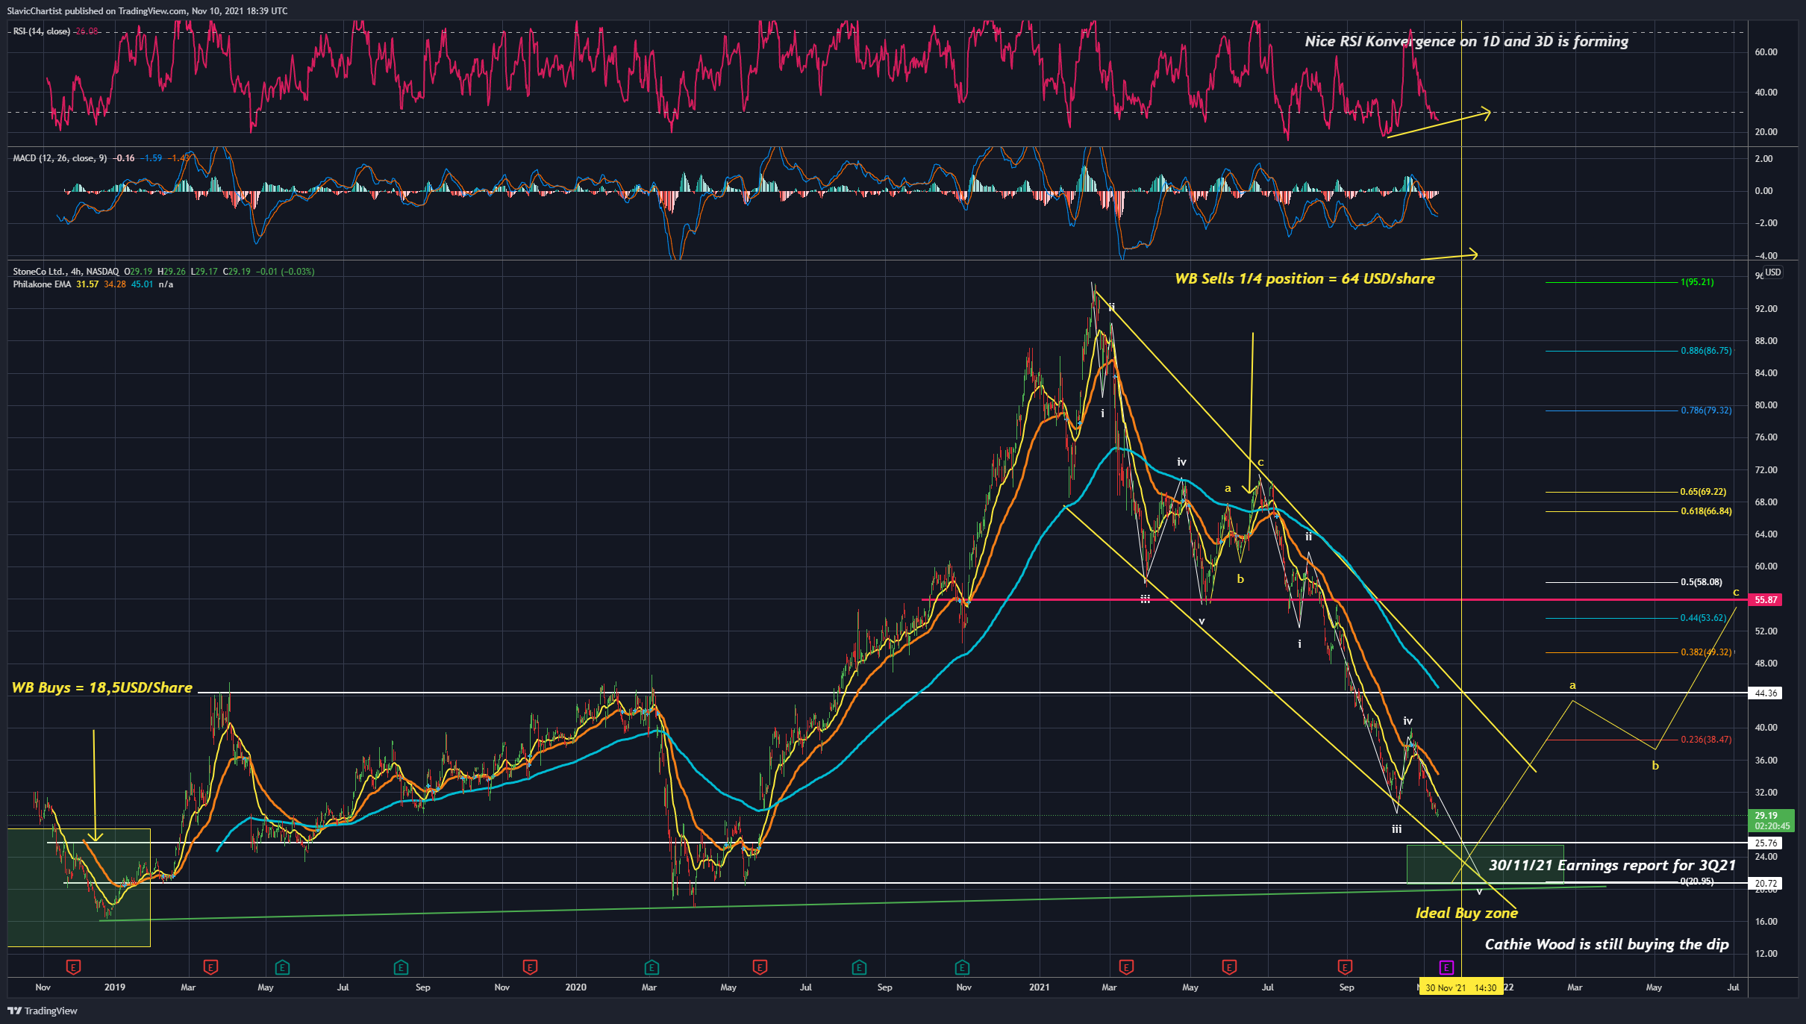Click the StoneCo Ltd., 4h, NASDAQ symbol legend
Image resolution: width=1806 pixels, height=1024 pixels.
[x=66, y=272]
